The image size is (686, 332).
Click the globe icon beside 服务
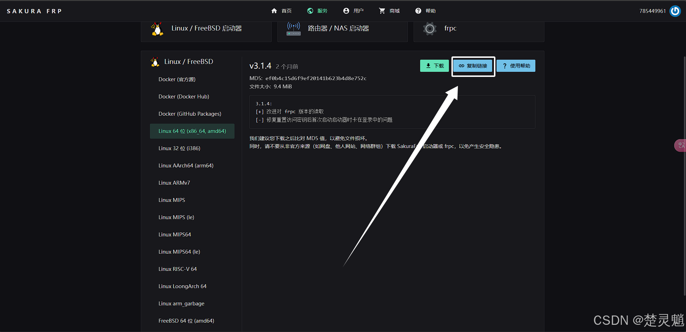pyautogui.click(x=310, y=11)
